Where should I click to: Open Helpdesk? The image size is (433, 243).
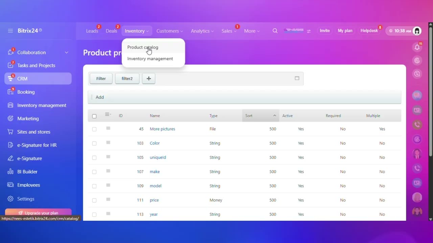(369, 31)
